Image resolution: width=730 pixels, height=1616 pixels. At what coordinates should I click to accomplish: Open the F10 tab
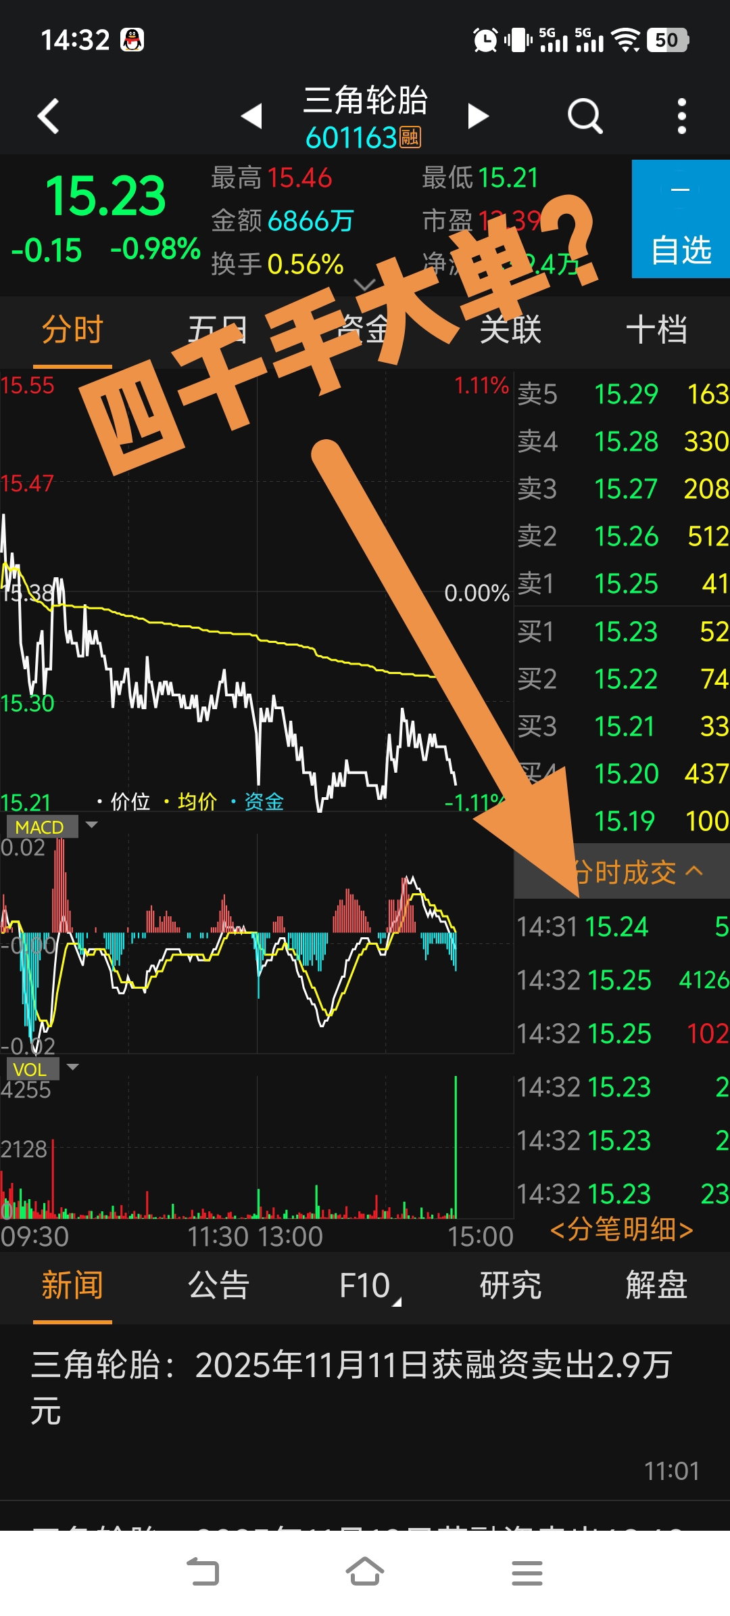pos(365,1285)
